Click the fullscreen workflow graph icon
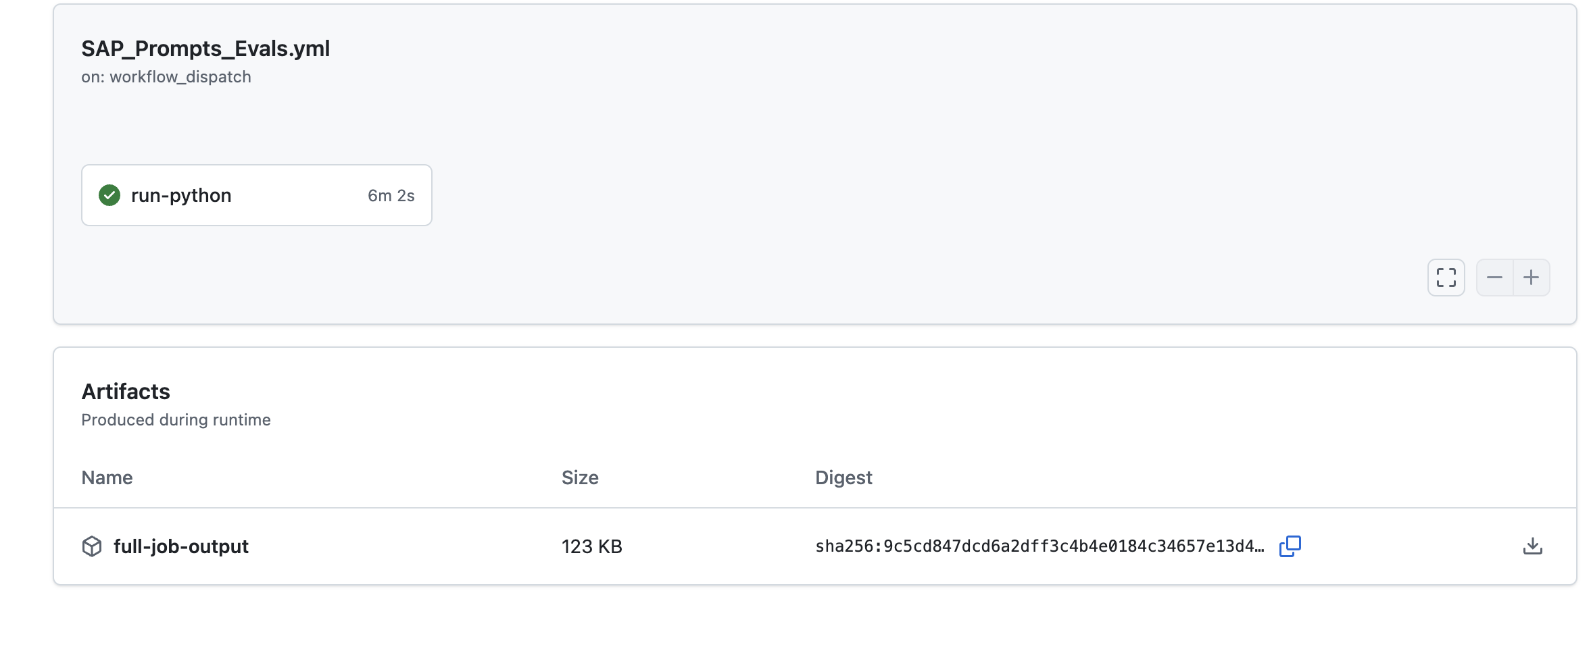The image size is (1591, 651). coord(1446,278)
